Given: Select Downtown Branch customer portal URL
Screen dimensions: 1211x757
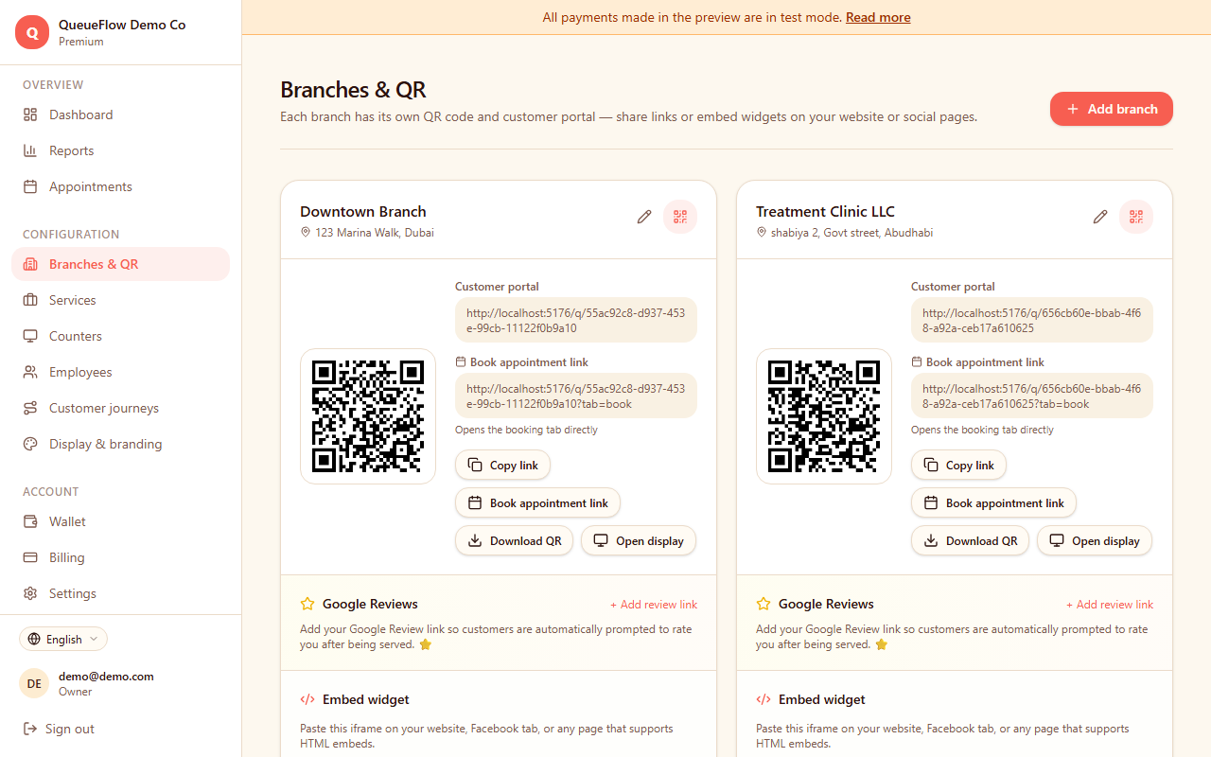Looking at the screenshot, I should (576, 321).
